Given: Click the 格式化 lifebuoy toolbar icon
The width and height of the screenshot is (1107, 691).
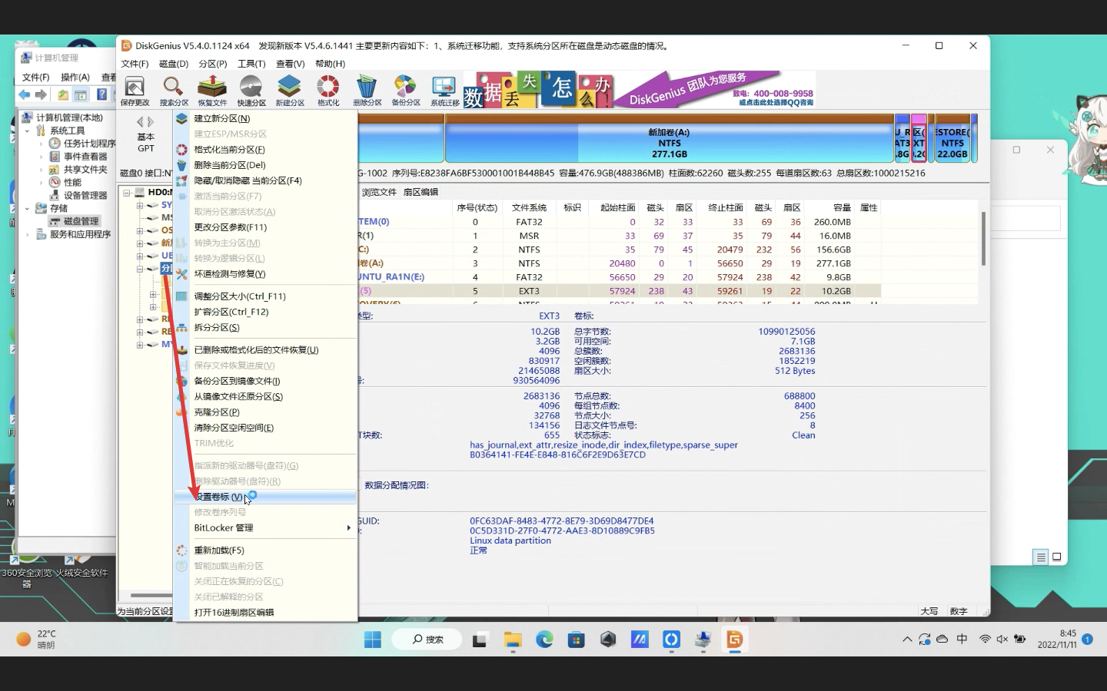Looking at the screenshot, I should 328,91.
